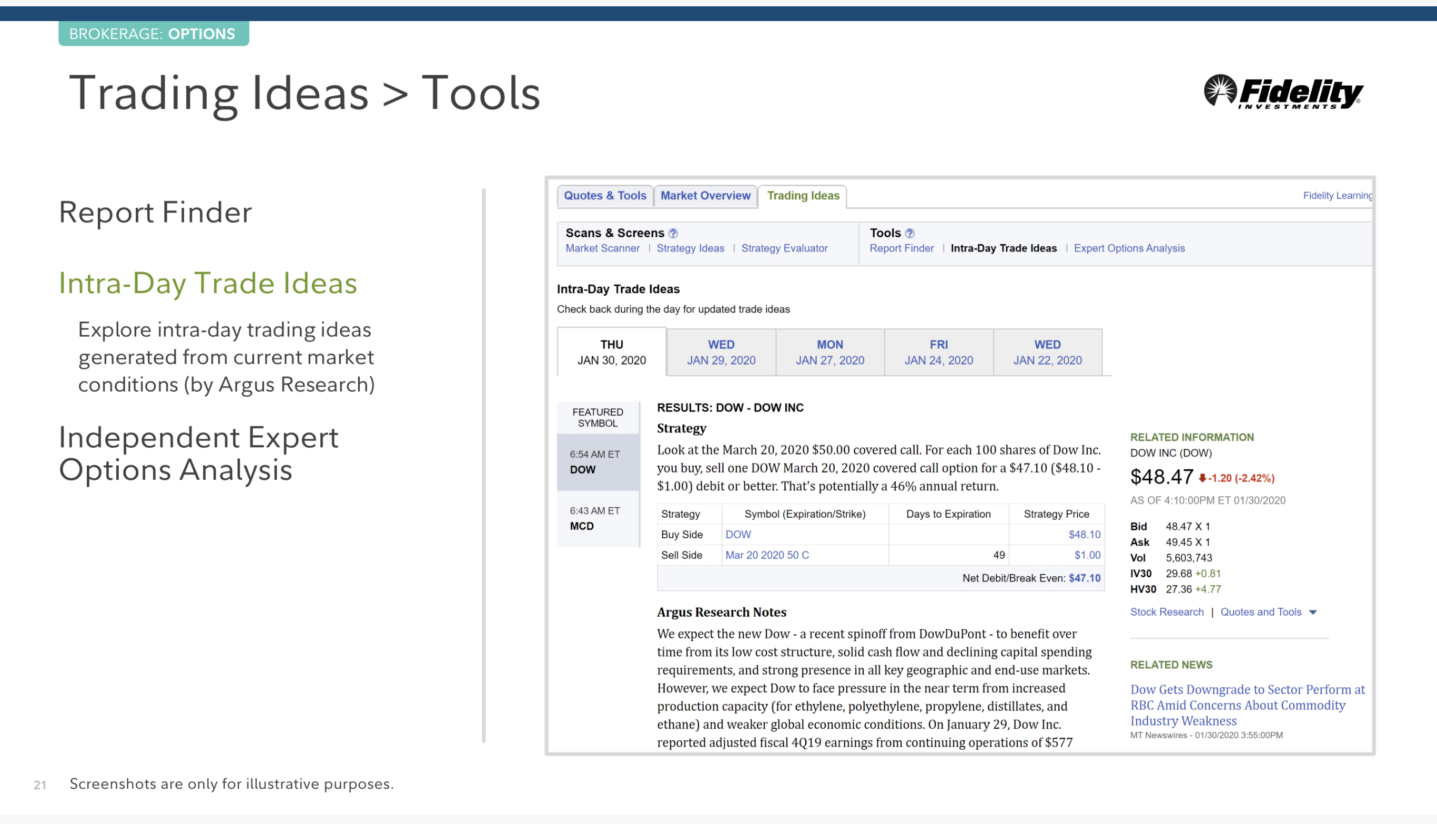Image resolution: width=1437 pixels, height=824 pixels.
Task: Select the FRI JAN 24, 2020 date tab
Action: (938, 352)
